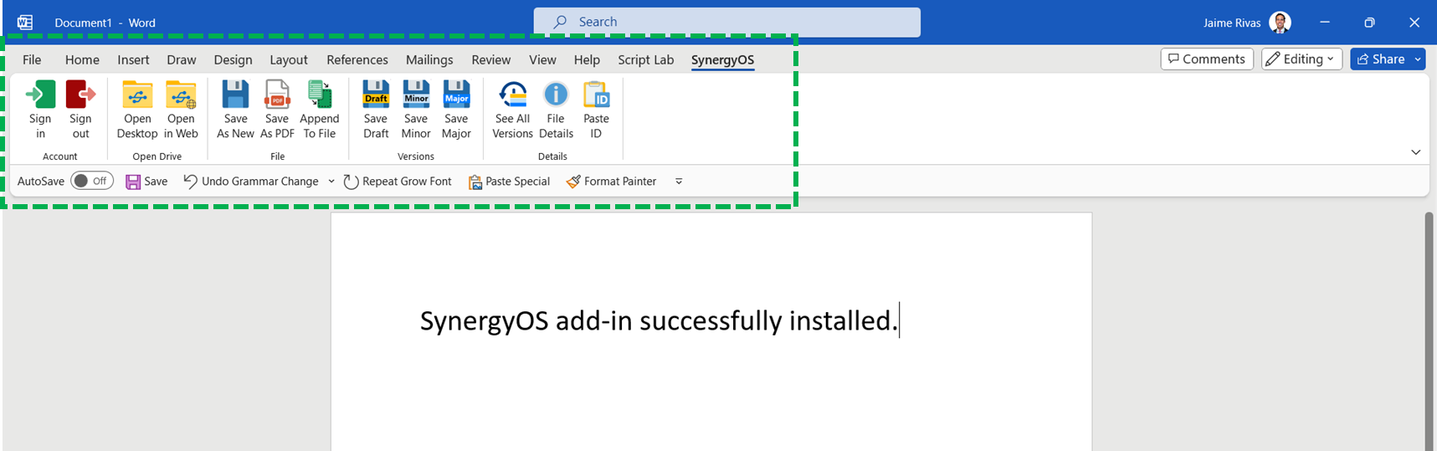
Task: Click Save Draft version icon
Action: 376,95
